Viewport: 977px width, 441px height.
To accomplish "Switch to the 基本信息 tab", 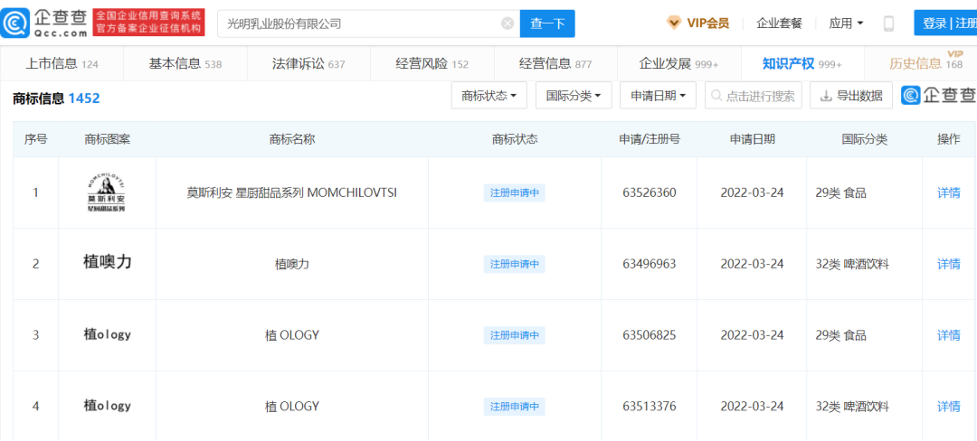I will (185, 63).
